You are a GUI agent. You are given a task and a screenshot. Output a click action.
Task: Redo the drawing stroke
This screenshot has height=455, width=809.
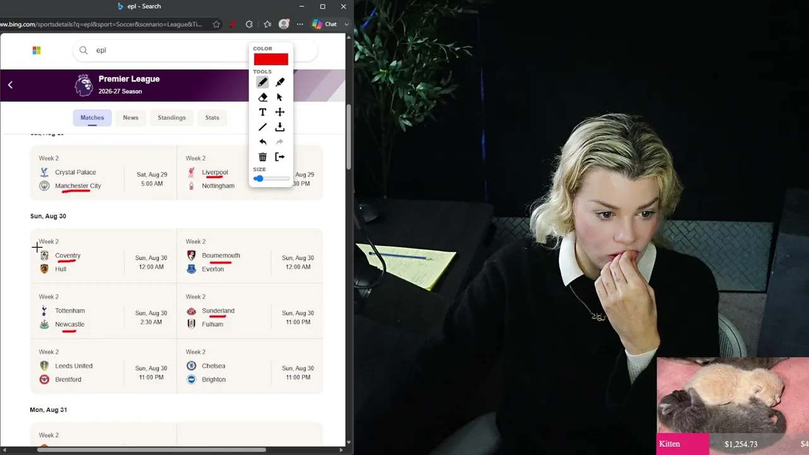tap(280, 142)
